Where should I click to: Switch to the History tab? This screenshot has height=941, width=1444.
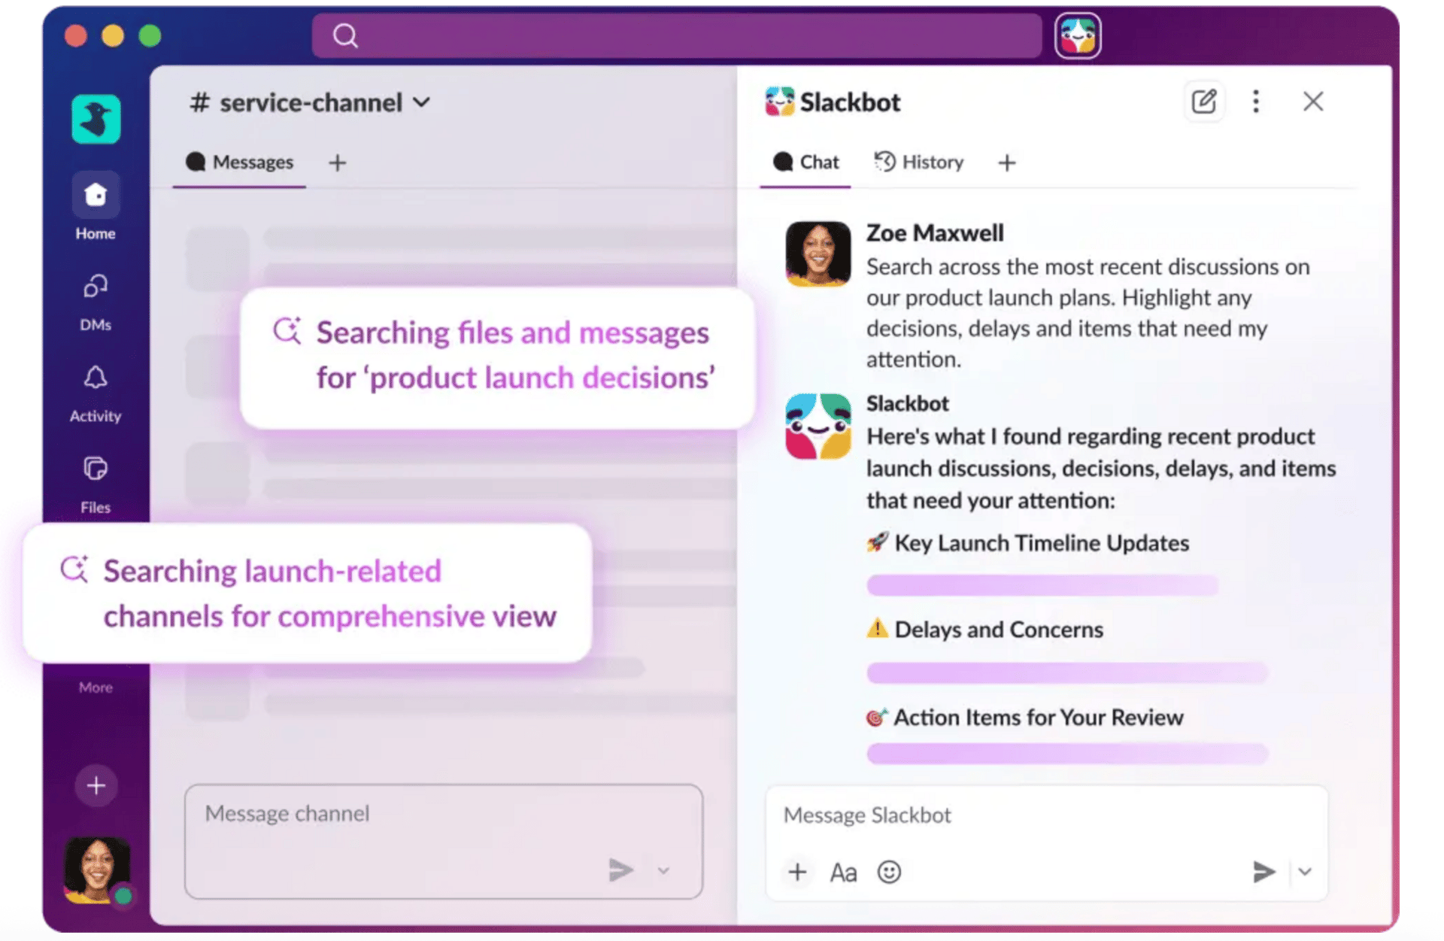point(919,162)
